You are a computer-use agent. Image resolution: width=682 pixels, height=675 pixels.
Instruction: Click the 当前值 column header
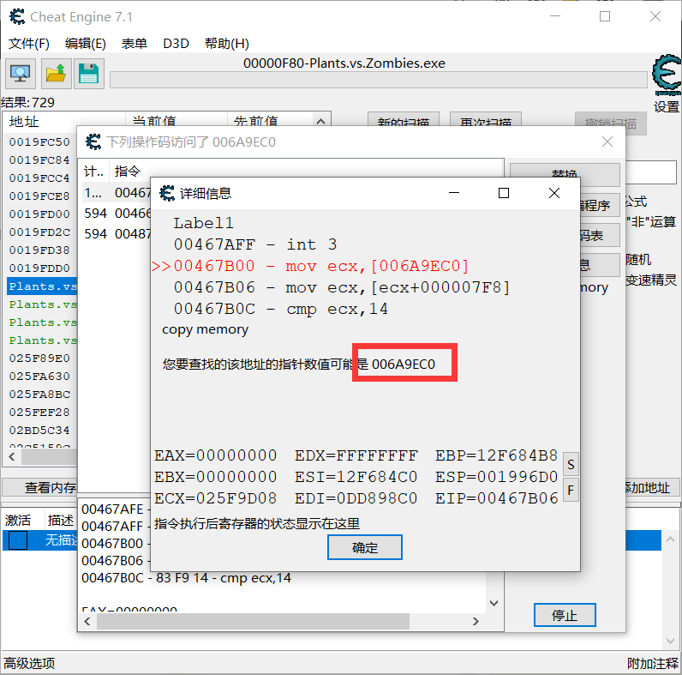coord(176,121)
